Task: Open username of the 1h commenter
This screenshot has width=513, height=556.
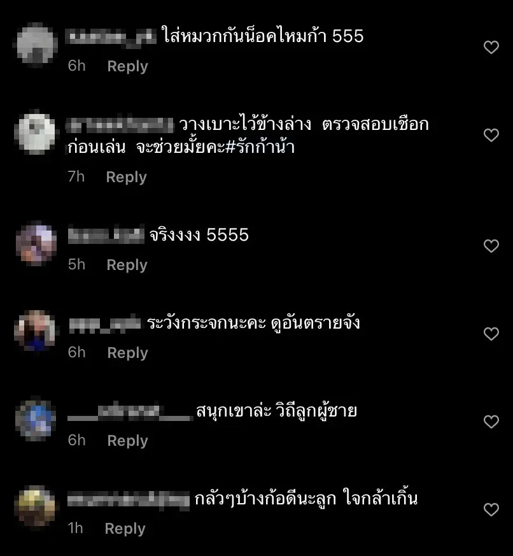Action: pyautogui.click(x=129, y=501)
